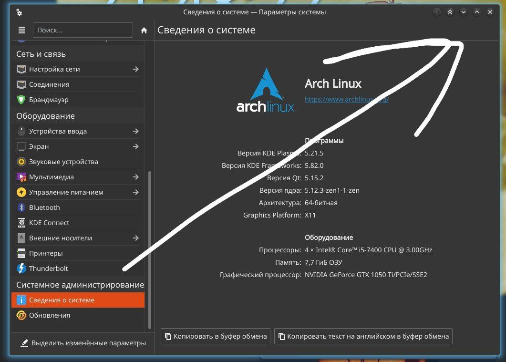The height and width of the screenshot is (362, 506).
Task: Click the pin-on-all-desktops title bar button
Action: 437,12
